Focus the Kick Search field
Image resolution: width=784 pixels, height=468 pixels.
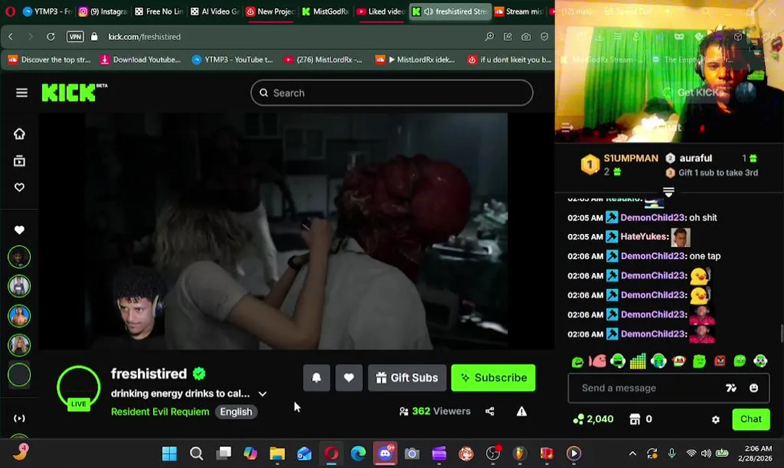[x=391, y=93]
